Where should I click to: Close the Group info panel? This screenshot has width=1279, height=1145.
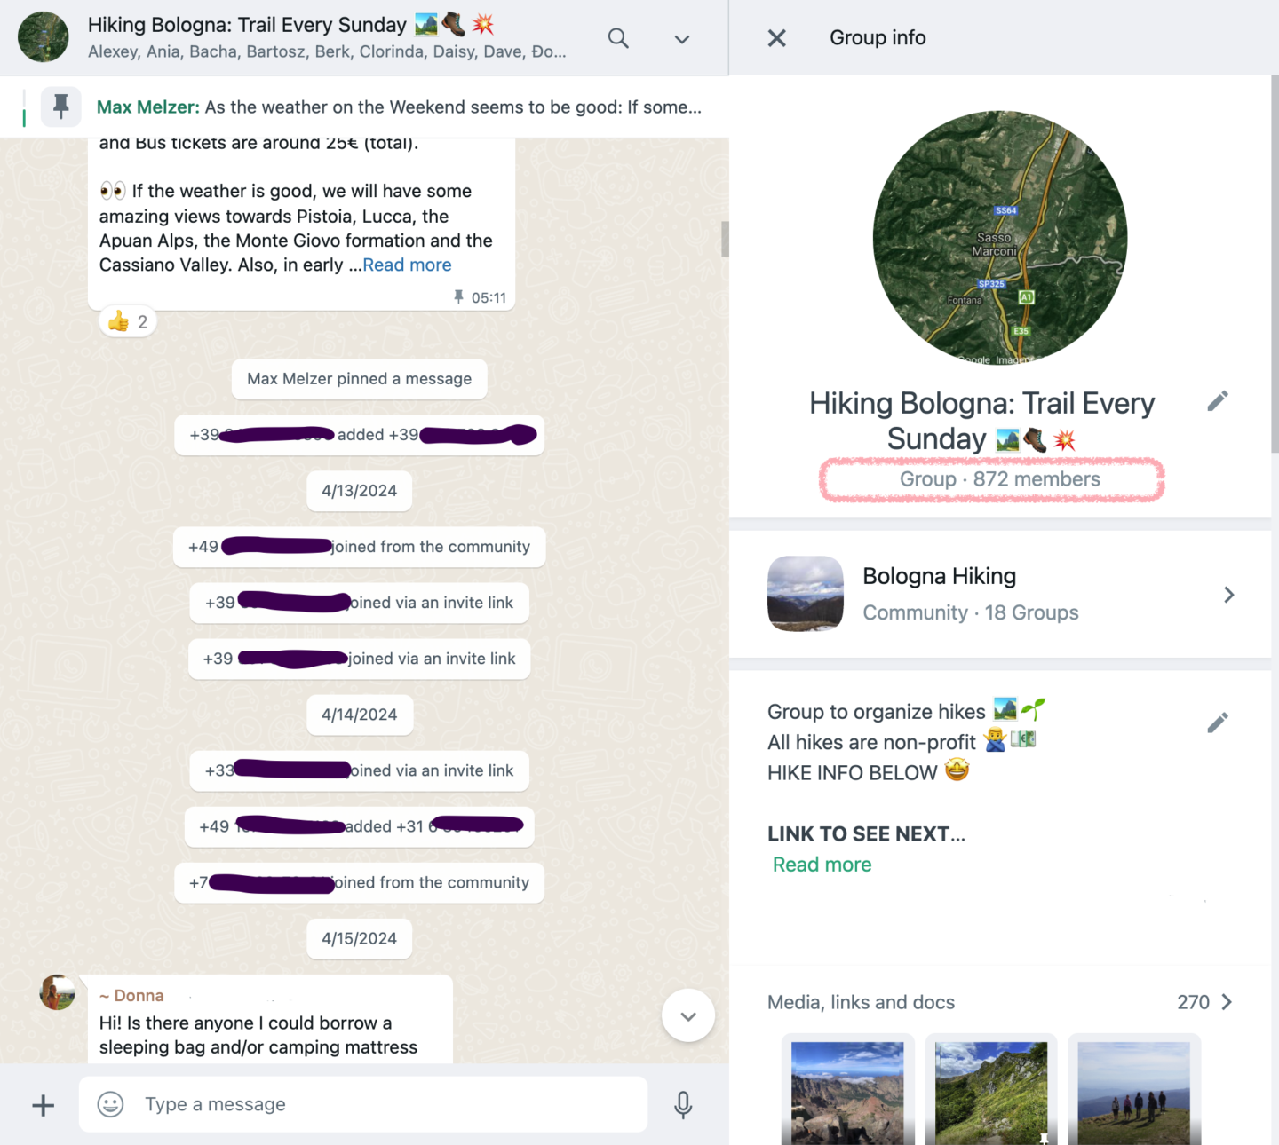click(777, 38)
